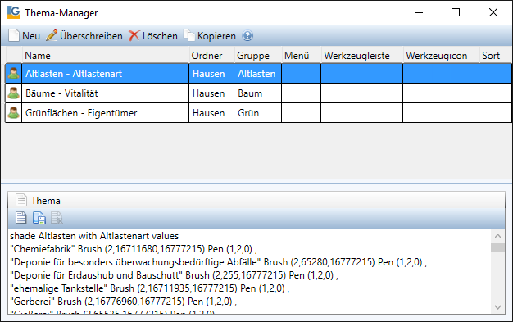Click the Menü column header
This screenshot has height=322, width=513.
pyautogui.click(x=302, y=55)
